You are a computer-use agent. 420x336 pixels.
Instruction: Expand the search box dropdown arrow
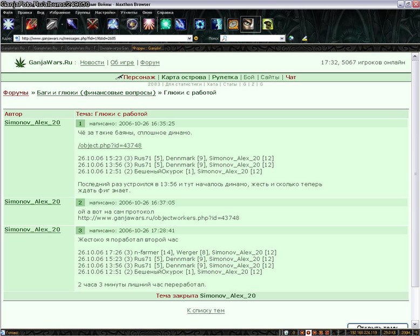click(x=282, y=38)
